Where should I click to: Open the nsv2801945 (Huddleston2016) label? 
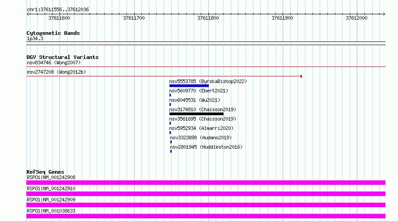tap(206, 147)
